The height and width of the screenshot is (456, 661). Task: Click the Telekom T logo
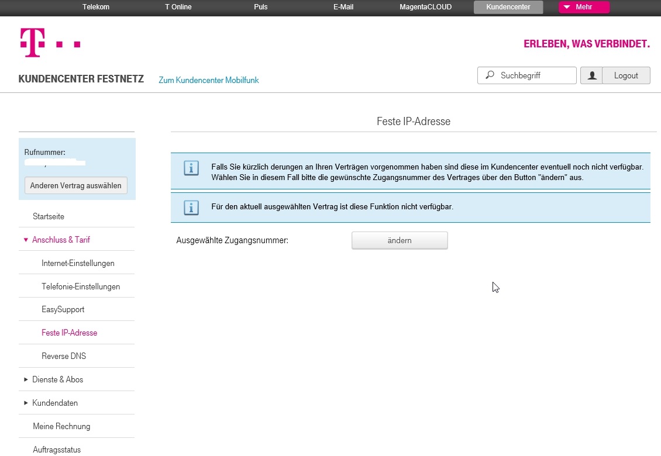[33, 43]
